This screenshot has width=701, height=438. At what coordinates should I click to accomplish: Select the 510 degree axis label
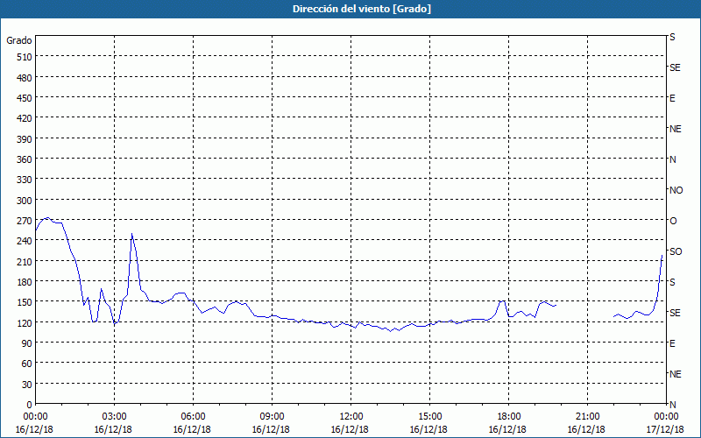(x=25, y=57)
